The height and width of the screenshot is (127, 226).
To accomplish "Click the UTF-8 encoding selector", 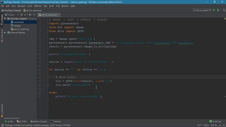I will coord(214,125).
